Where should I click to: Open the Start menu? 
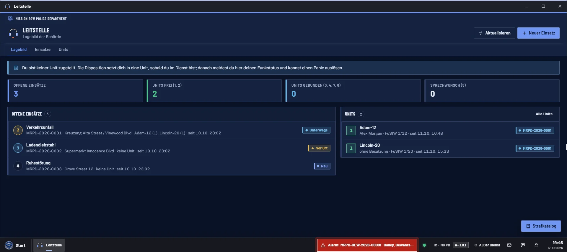click(x=15, y=245)
